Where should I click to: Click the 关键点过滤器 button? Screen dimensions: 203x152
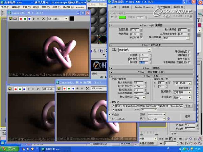148,143
